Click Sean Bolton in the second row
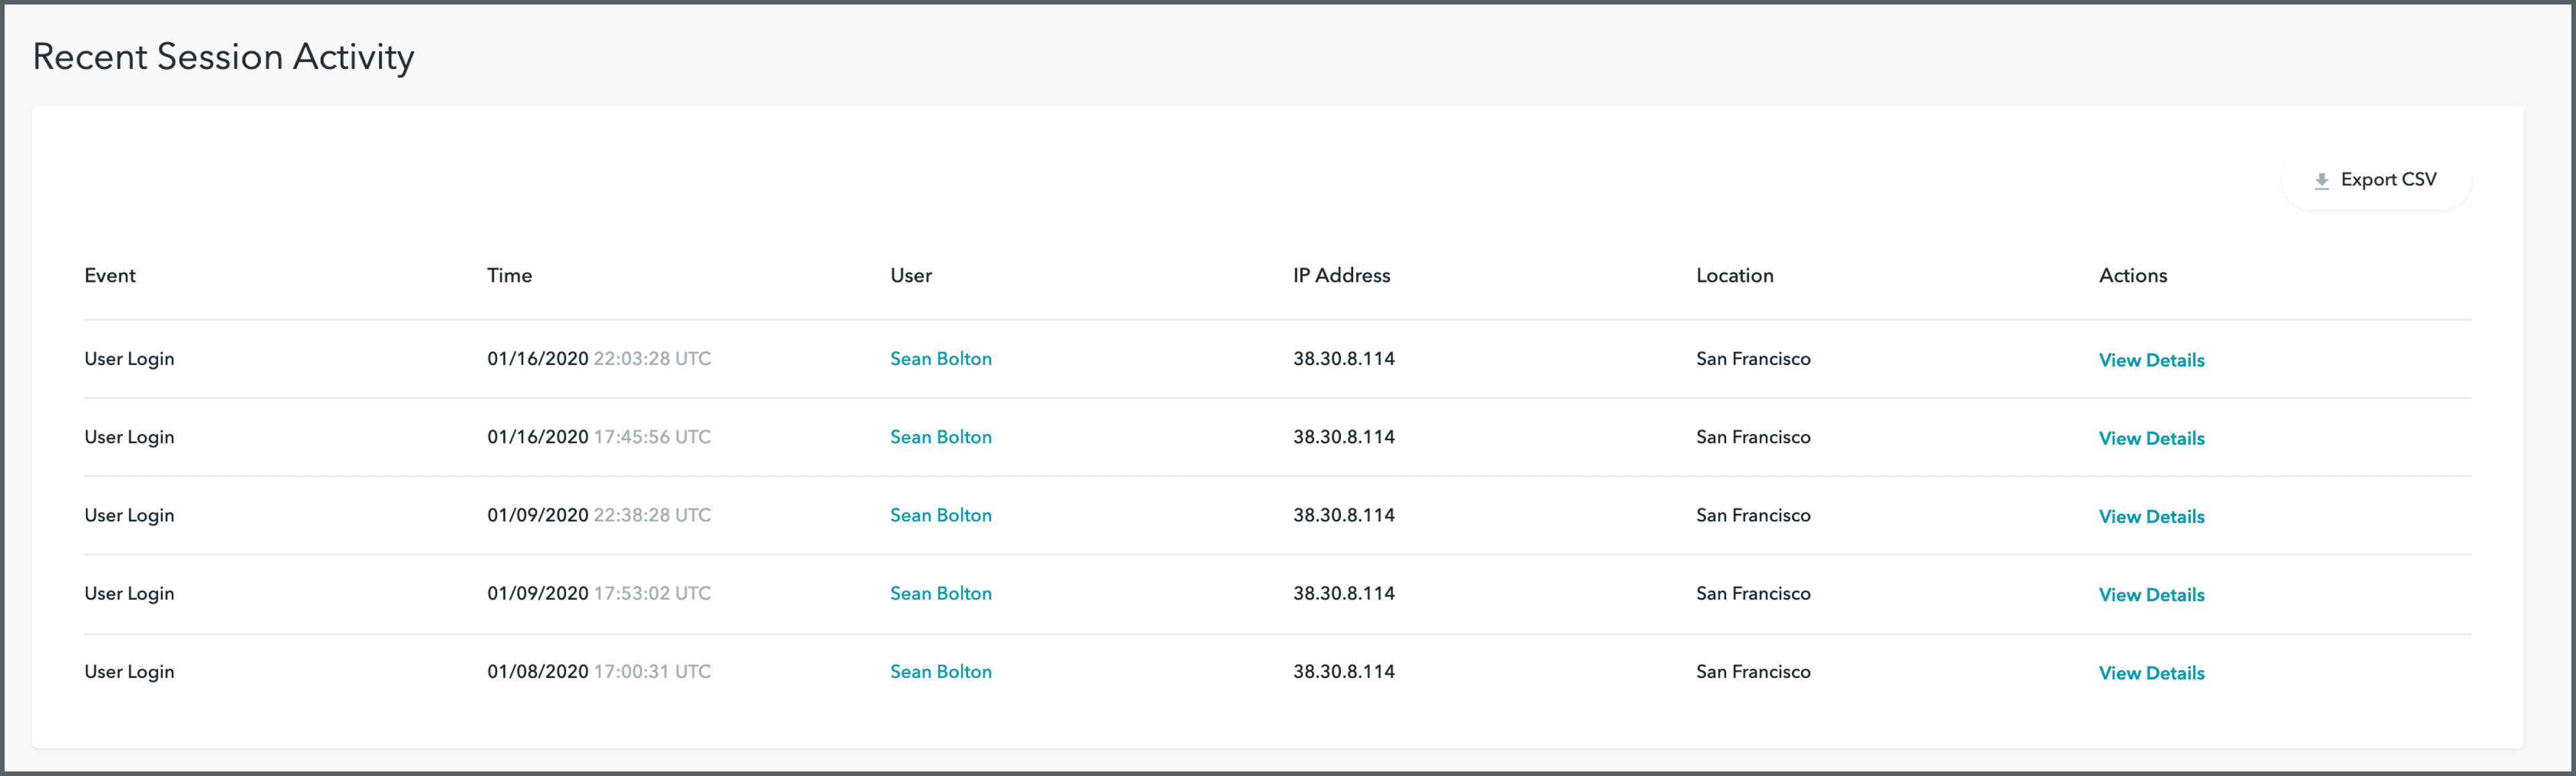2576x776 pixels. coord(940,437)
